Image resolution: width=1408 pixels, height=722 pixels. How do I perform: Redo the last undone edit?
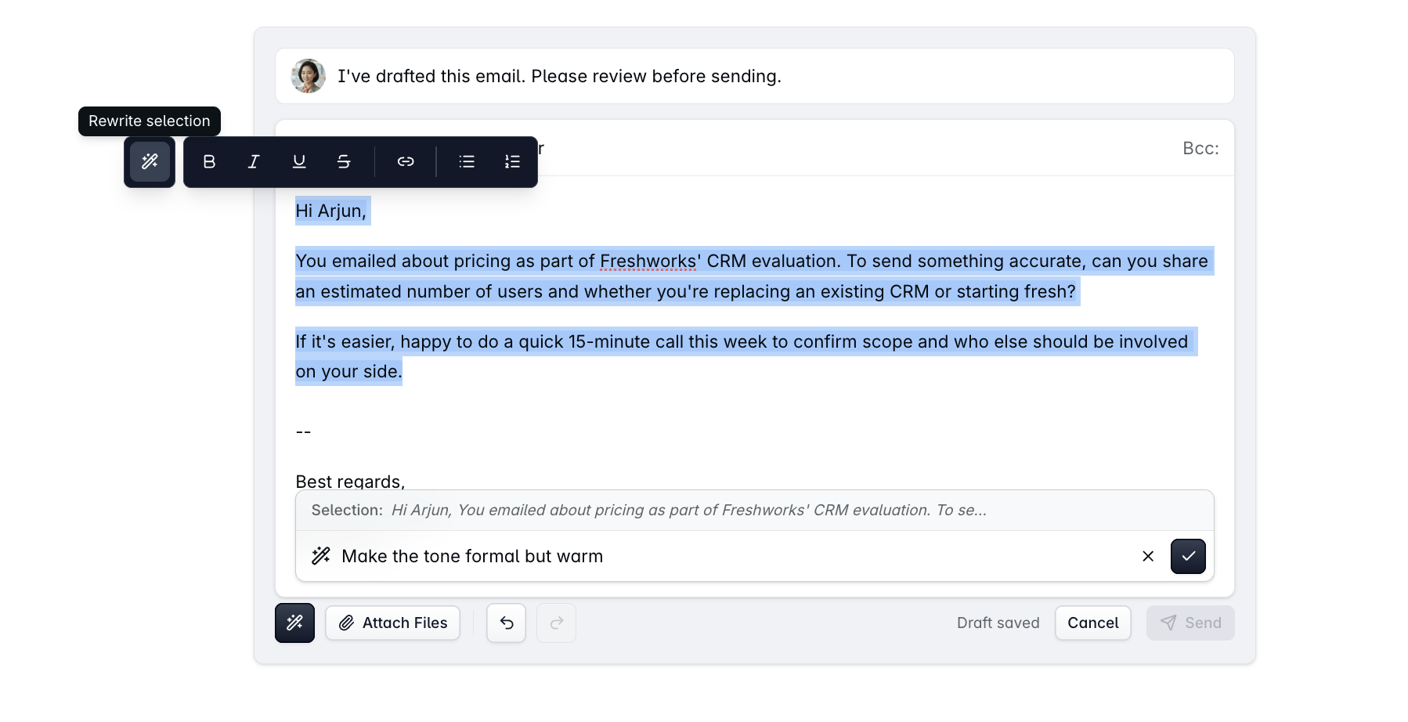[x=556, y=623]
